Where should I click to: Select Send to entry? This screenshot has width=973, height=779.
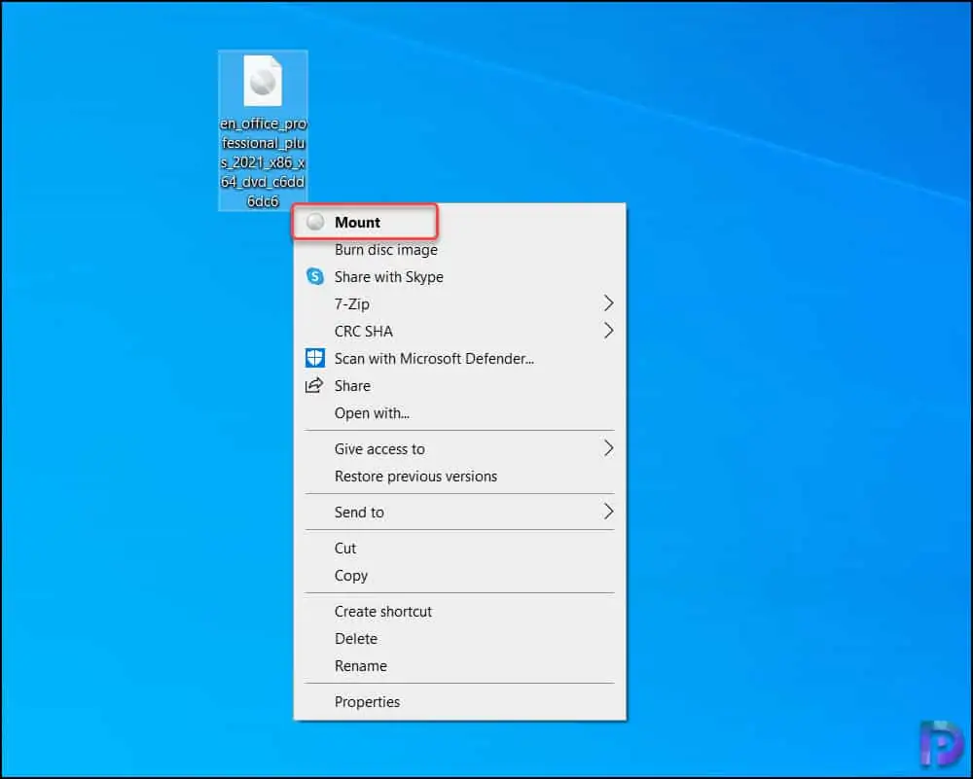(459, 513)
